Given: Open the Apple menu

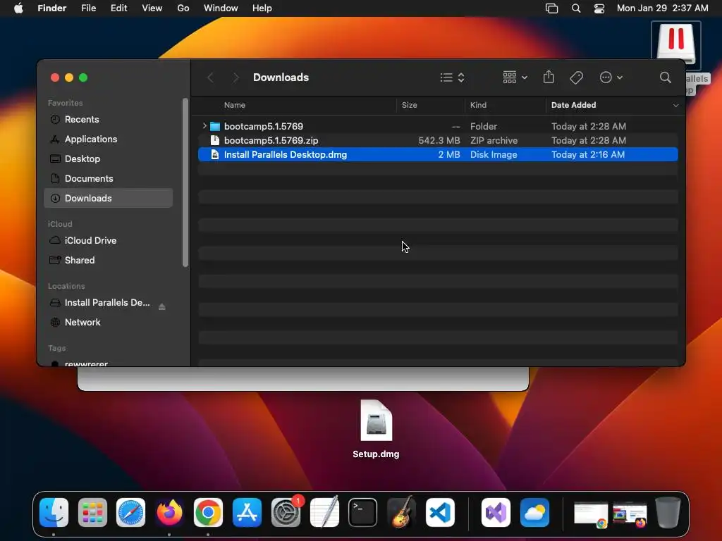Looking at the screenshot, I should (x=18, y=8).
